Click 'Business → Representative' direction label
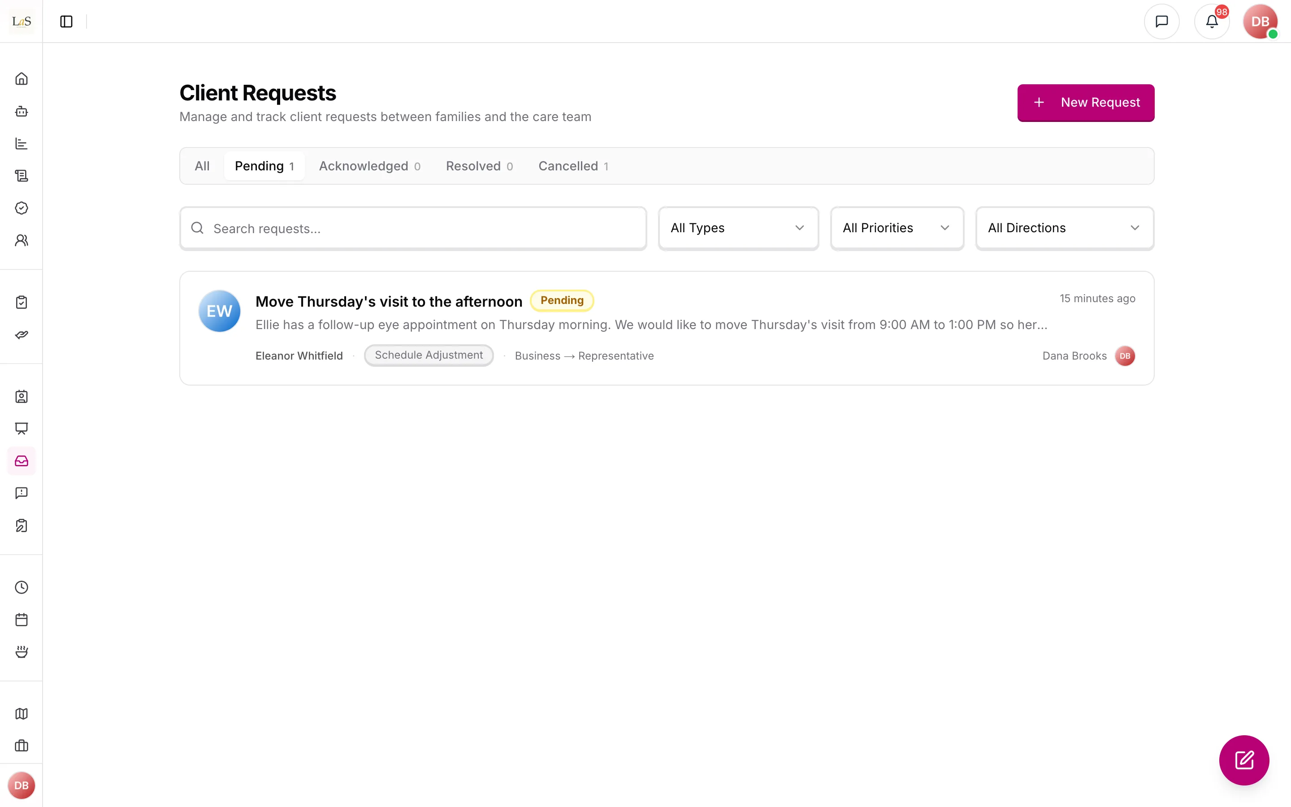This screenshot has height=807, width=1291. 584,356
